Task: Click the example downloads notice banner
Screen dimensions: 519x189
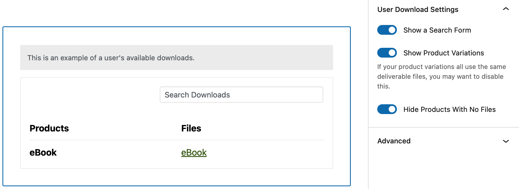Action: point(177,57)
